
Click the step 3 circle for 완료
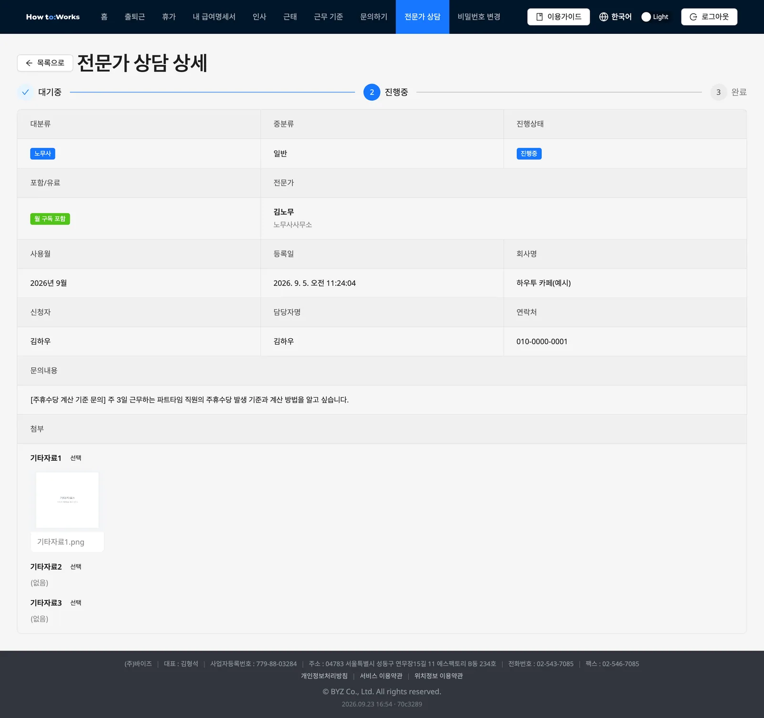(x=718, y=92)
